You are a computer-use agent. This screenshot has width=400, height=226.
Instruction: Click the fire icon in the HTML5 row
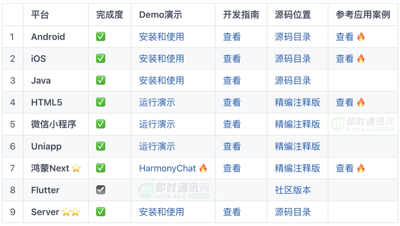point(361,102)
